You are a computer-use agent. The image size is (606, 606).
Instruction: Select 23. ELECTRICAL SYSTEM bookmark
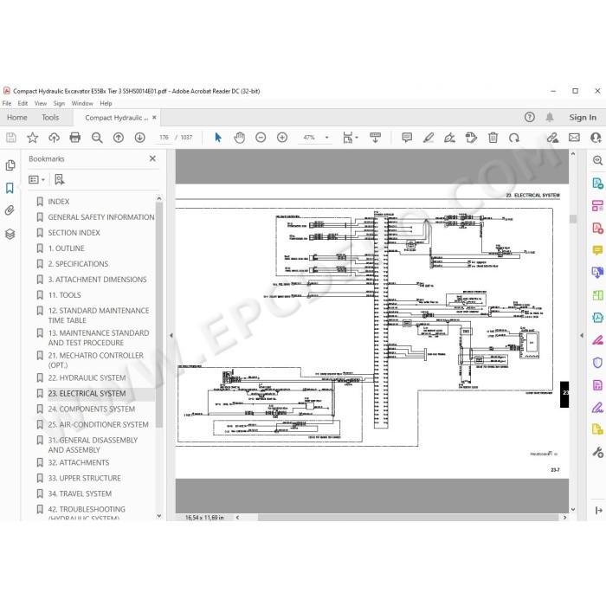[87, 393]
